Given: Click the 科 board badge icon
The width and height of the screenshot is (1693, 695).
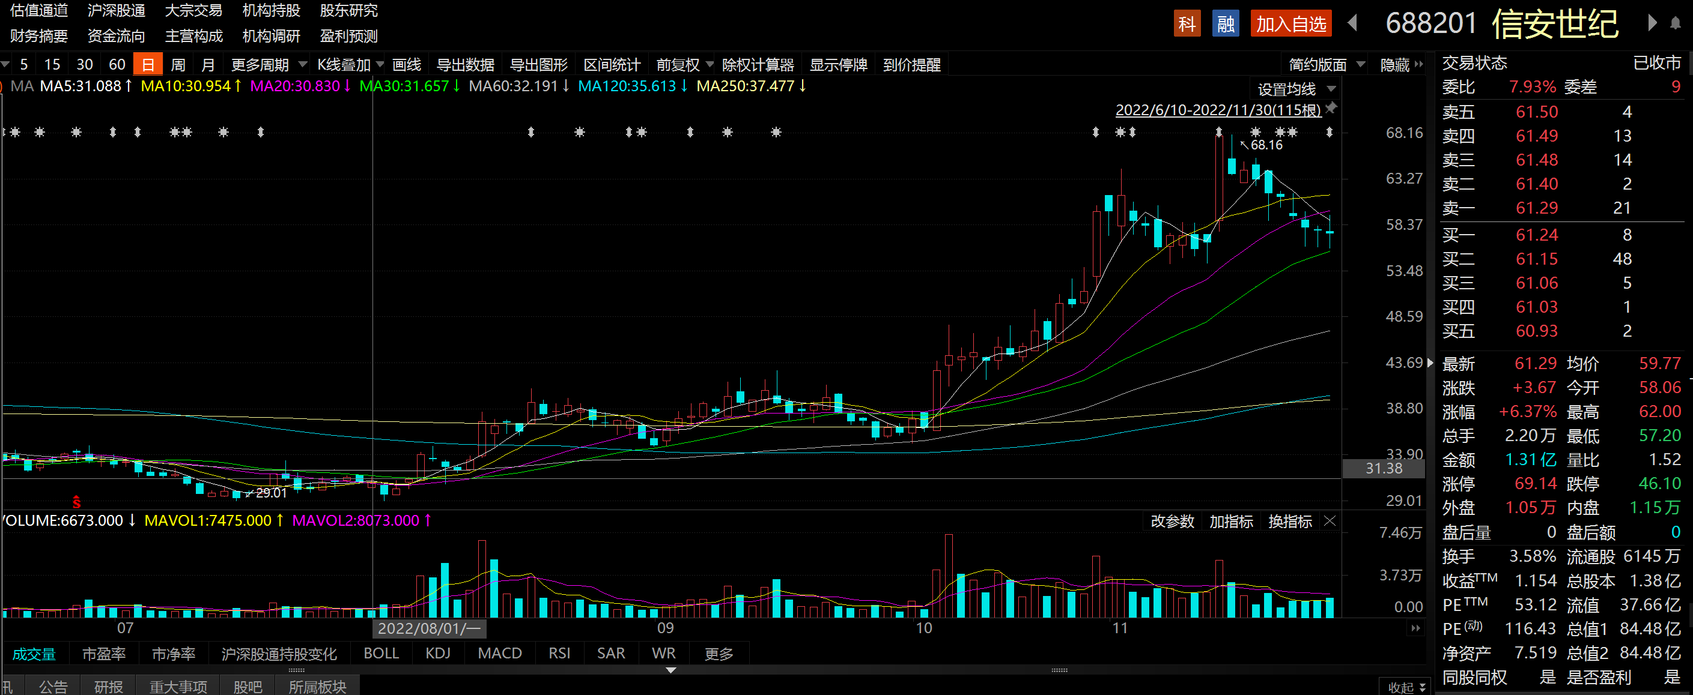Looking at the screenshot, I should coord(1187,23).
